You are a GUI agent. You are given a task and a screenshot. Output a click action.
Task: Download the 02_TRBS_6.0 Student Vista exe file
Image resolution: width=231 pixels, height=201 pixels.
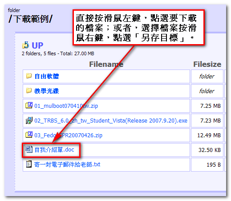pyautogui.click(x=111, y=121)
